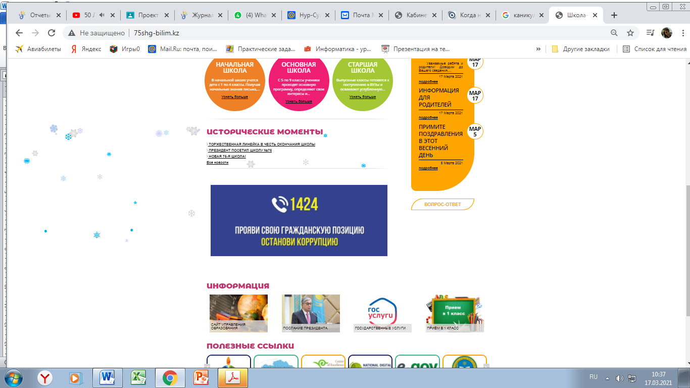Click the Center of Excellence link logo
This screenshot has width=690, height=388.
pyautogui.click(x=323, y=362)
